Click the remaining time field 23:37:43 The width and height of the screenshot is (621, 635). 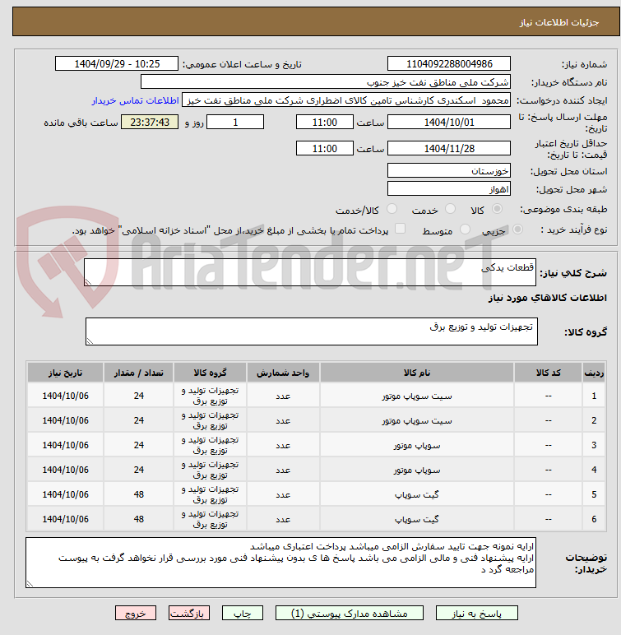[x=150, y=122]
